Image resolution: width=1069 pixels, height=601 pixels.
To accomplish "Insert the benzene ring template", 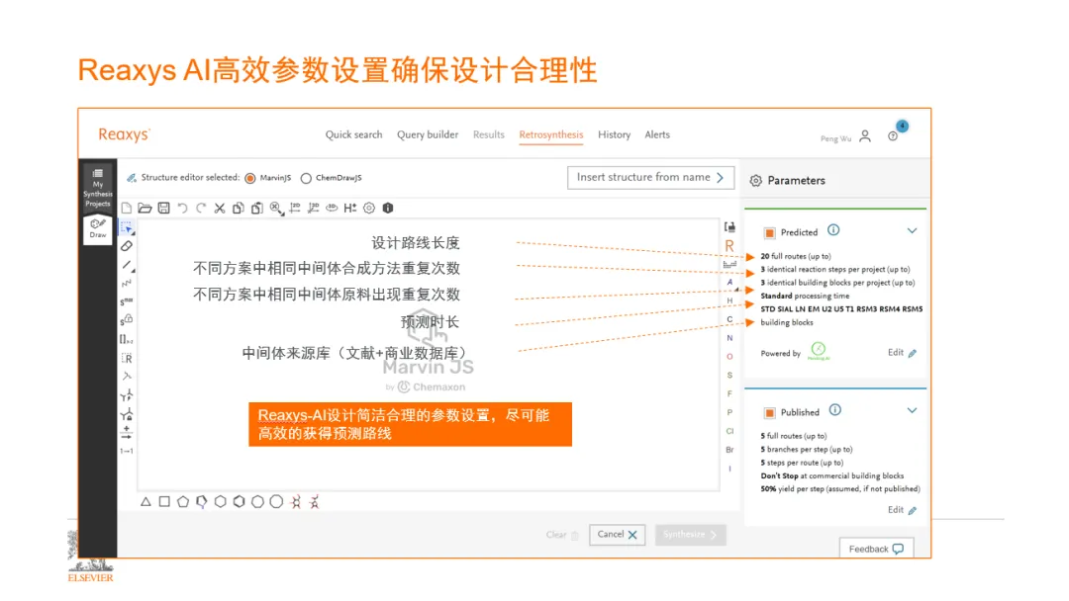I will click(239, 502).
